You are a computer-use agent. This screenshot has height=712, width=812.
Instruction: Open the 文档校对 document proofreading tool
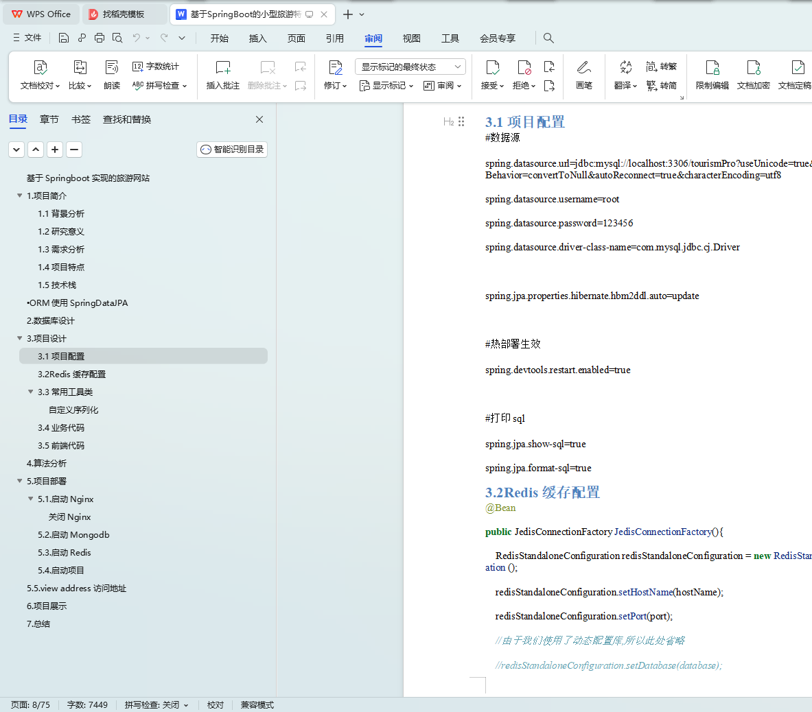[x=40, y=75]
